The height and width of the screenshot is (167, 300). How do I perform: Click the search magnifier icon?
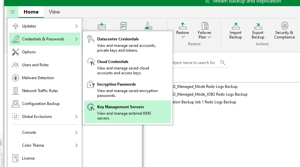(x=223, y=63)
